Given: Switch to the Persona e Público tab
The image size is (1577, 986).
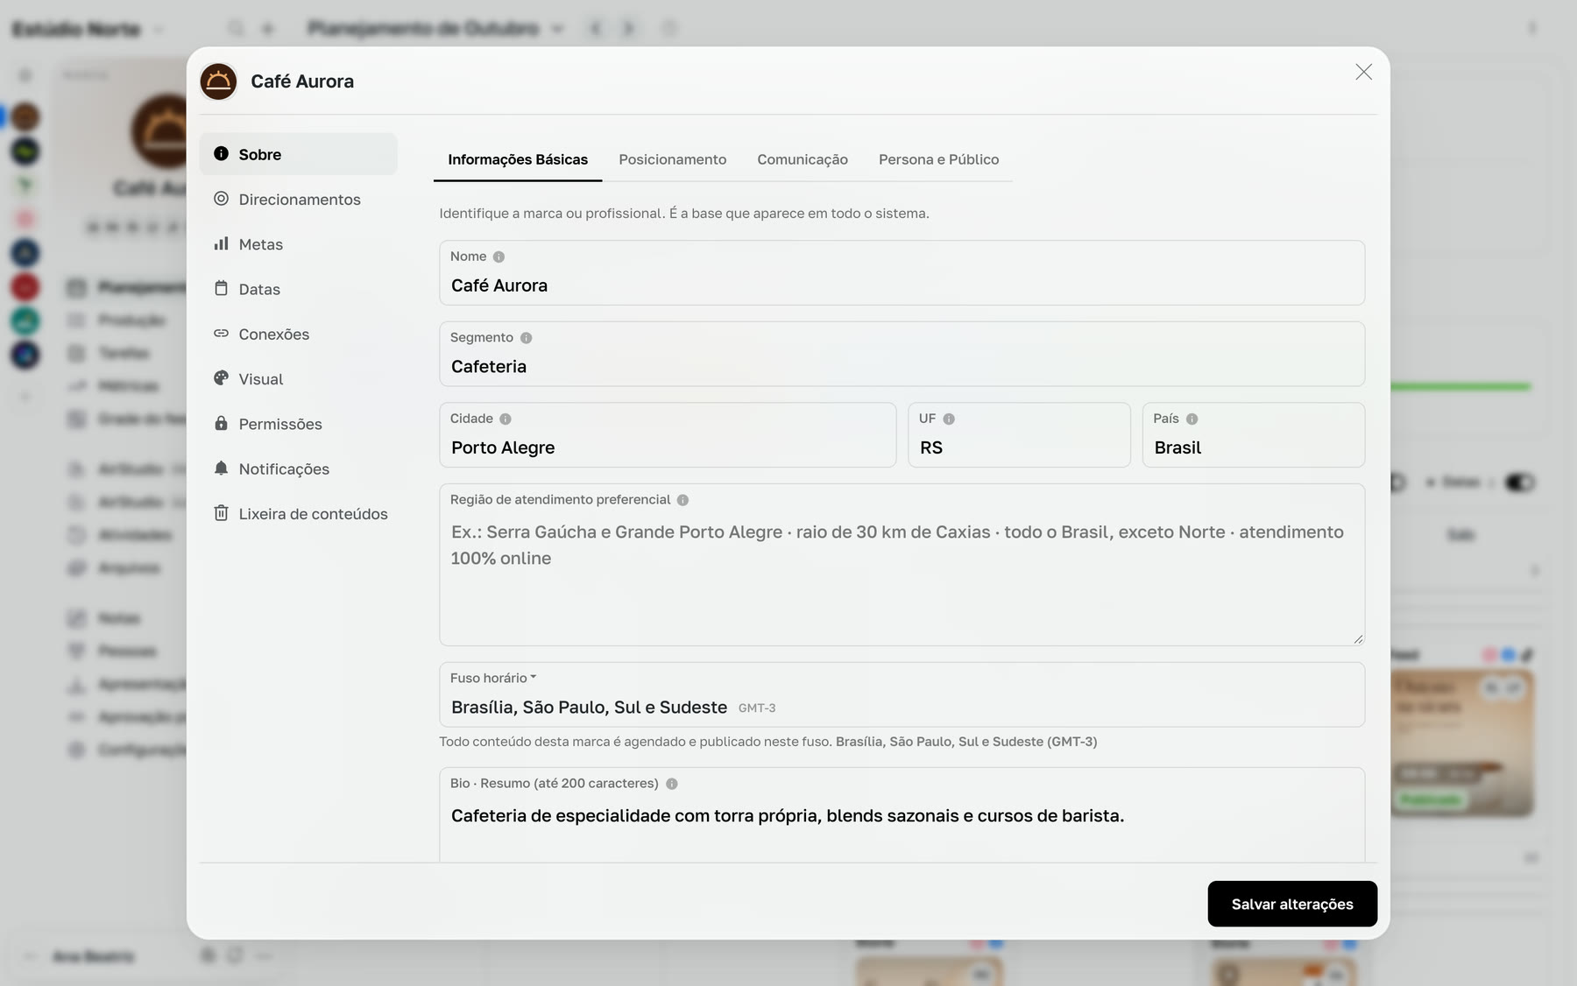Looking at the screenshot, I should coord(938,159).
